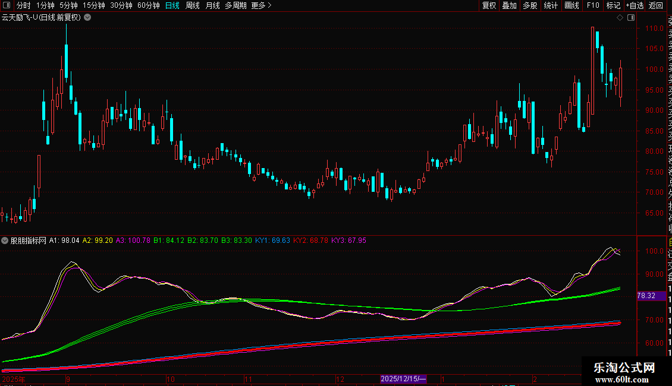
Task: Click the month 12 label on time axis
Action: pyautogui.click(x=340, y=379)
